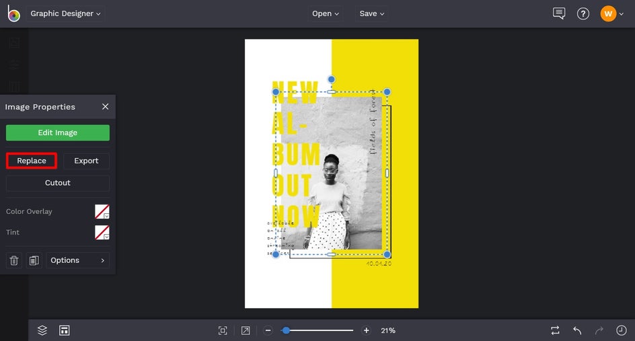Open the template layout icon
The height and width of the screenshot is (341, 635).
pyautogui.click(x=65, y=330)
